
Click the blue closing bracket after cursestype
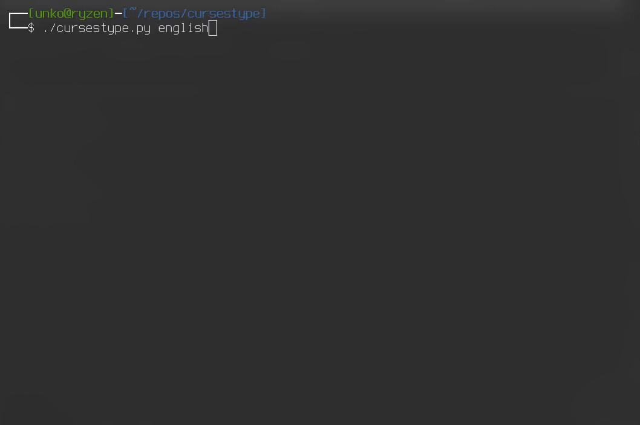coord(263,13)
